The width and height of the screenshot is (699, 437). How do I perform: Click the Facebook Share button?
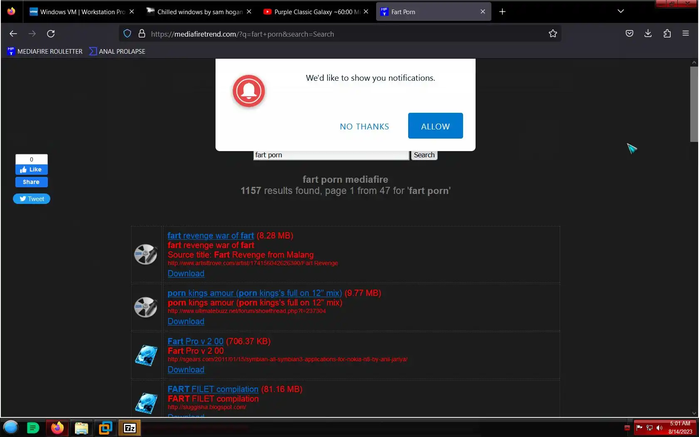pyautogui.click(x=32, y=182)
